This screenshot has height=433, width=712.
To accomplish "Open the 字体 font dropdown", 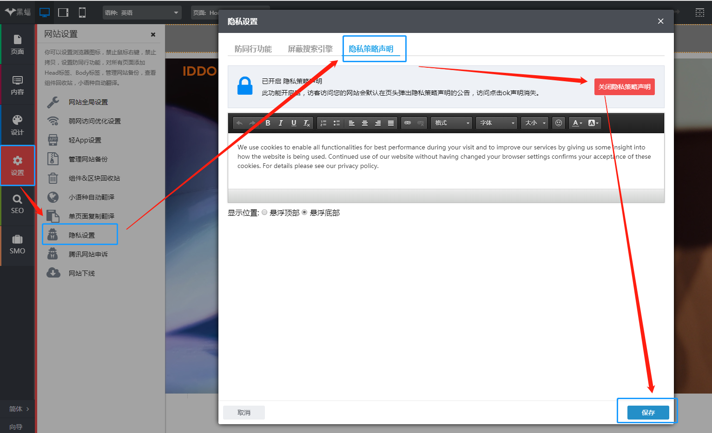I will pyautogui.click(x=497, y=123).
